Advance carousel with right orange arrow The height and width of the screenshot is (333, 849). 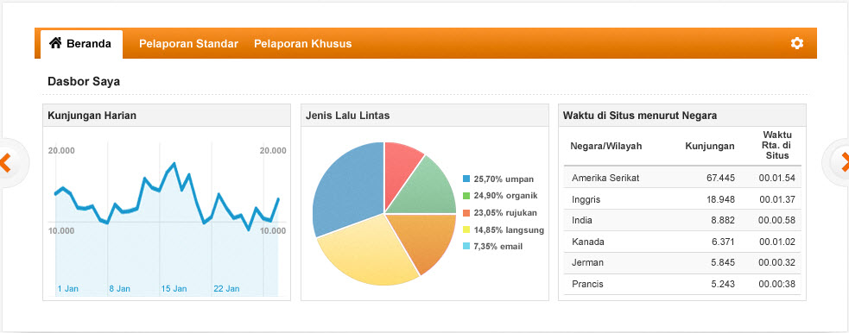click(844, 163)
